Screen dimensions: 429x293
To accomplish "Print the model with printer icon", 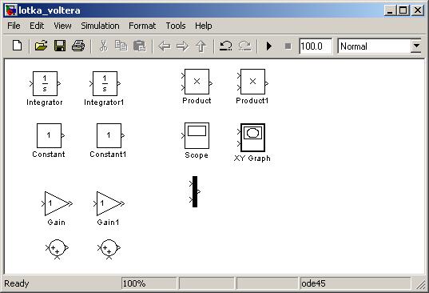I will coord(78,46).
